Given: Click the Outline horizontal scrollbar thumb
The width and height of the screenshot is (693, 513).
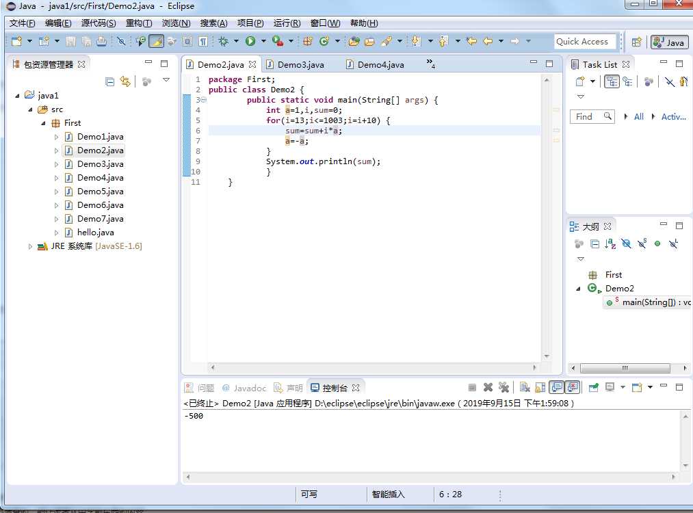Looking at the screenshot, I should 625,367.
